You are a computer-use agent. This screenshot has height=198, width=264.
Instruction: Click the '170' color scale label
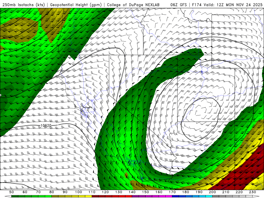[172, 192]
